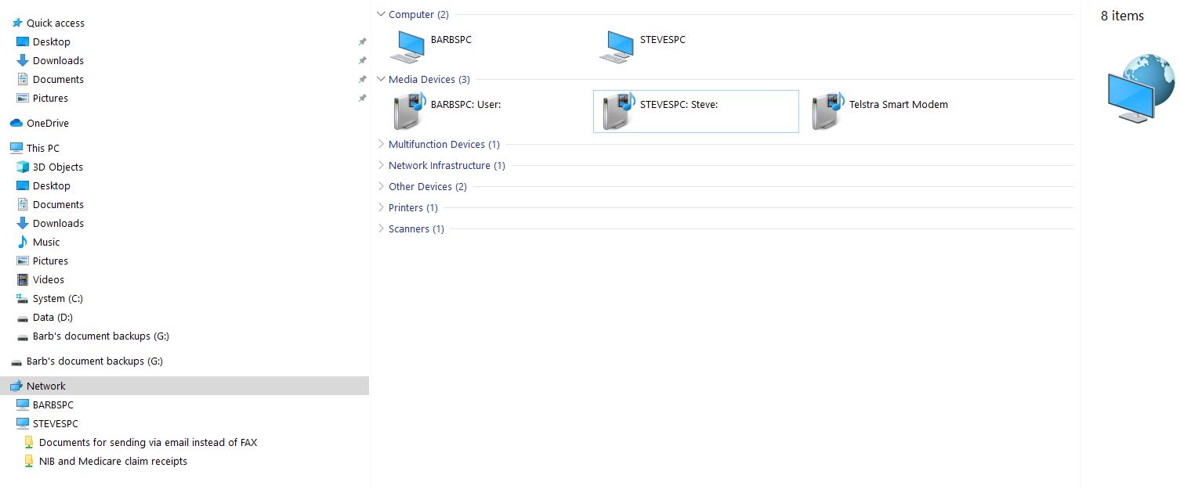The height and width of the screenshot is (489, 1180).
Task: Select Pictures under Quick access
Action: [50, 98]
